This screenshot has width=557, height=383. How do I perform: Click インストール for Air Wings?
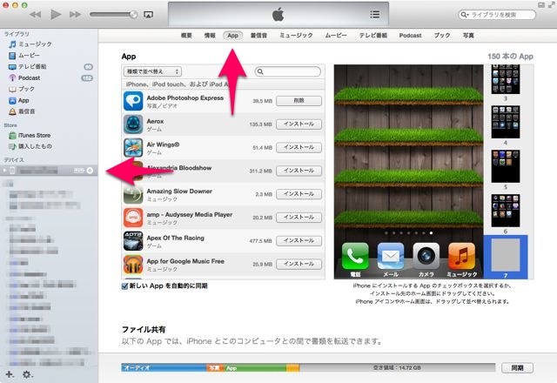pyautogui.click(x=299, y=147)
